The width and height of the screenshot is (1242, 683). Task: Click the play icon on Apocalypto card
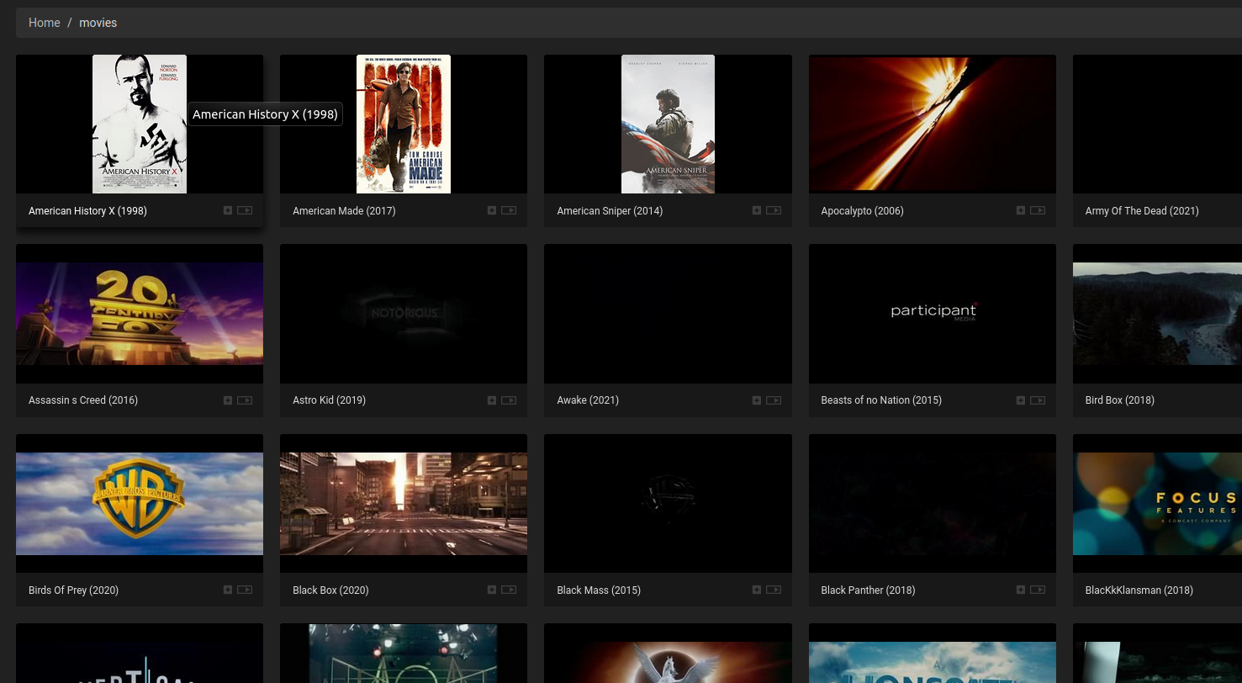[x=1038, y=210]
